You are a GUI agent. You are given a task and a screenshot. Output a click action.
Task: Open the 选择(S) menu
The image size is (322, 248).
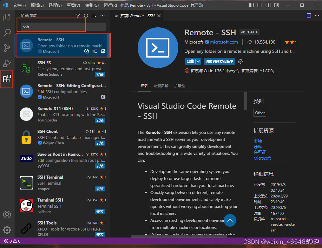pyautogui.click(x=55, y=5)
